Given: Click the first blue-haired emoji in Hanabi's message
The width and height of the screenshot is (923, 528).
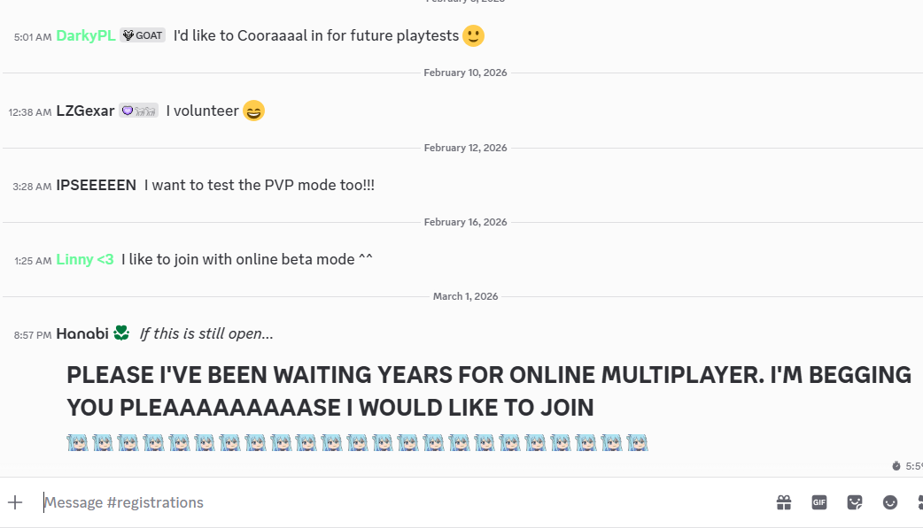Looking at the screenshot, I should point(77,442).
